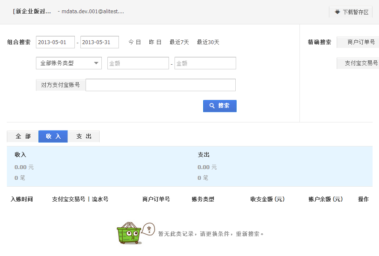Click the mdata.dev.001@alitest account text
The image size is (379, 256).
[x=93, y=12]
